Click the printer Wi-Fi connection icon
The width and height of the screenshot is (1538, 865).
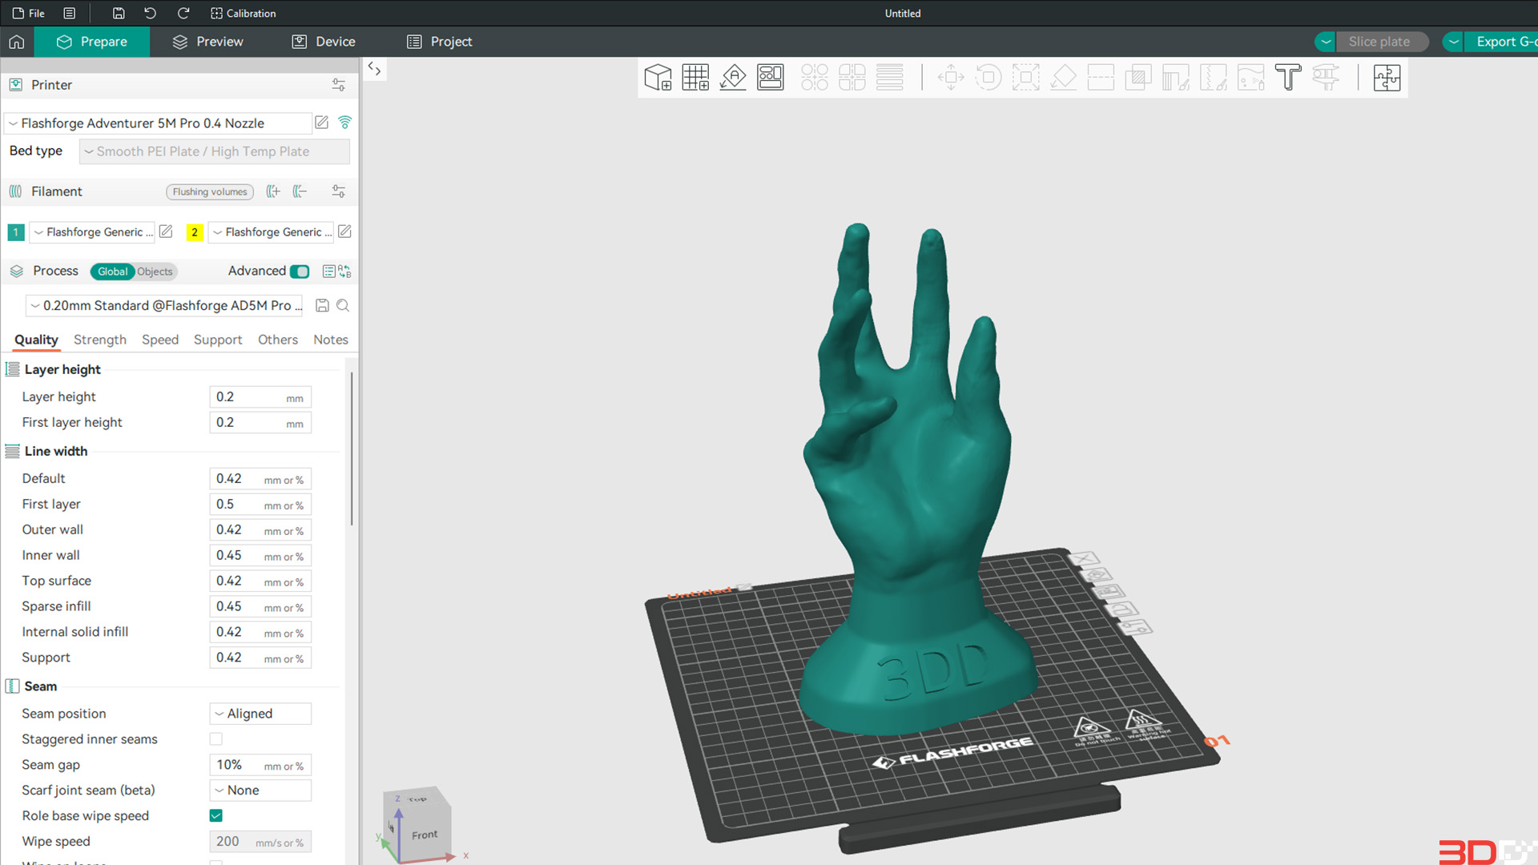click(x=345, y=123)
